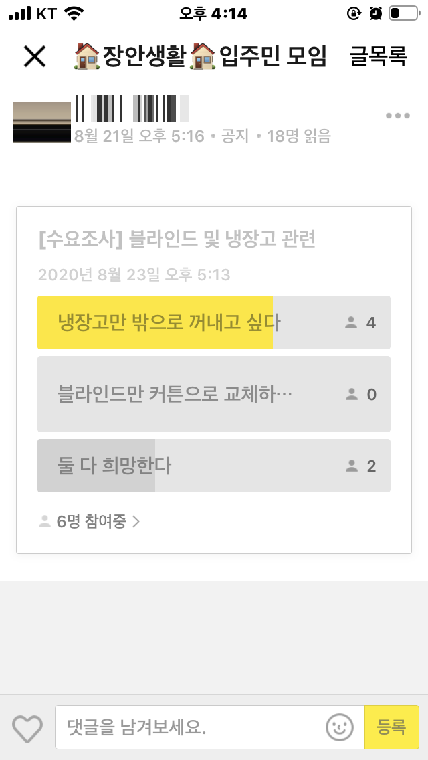The height and width of the screenshot is (760, 428).
Task: Vote for 냉장고만 밖으로 꺼내고 싶다 option
Action: point(214,322)
